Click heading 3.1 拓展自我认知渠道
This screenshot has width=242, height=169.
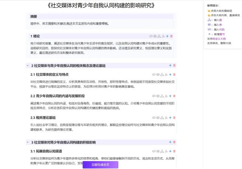point(46,151)
